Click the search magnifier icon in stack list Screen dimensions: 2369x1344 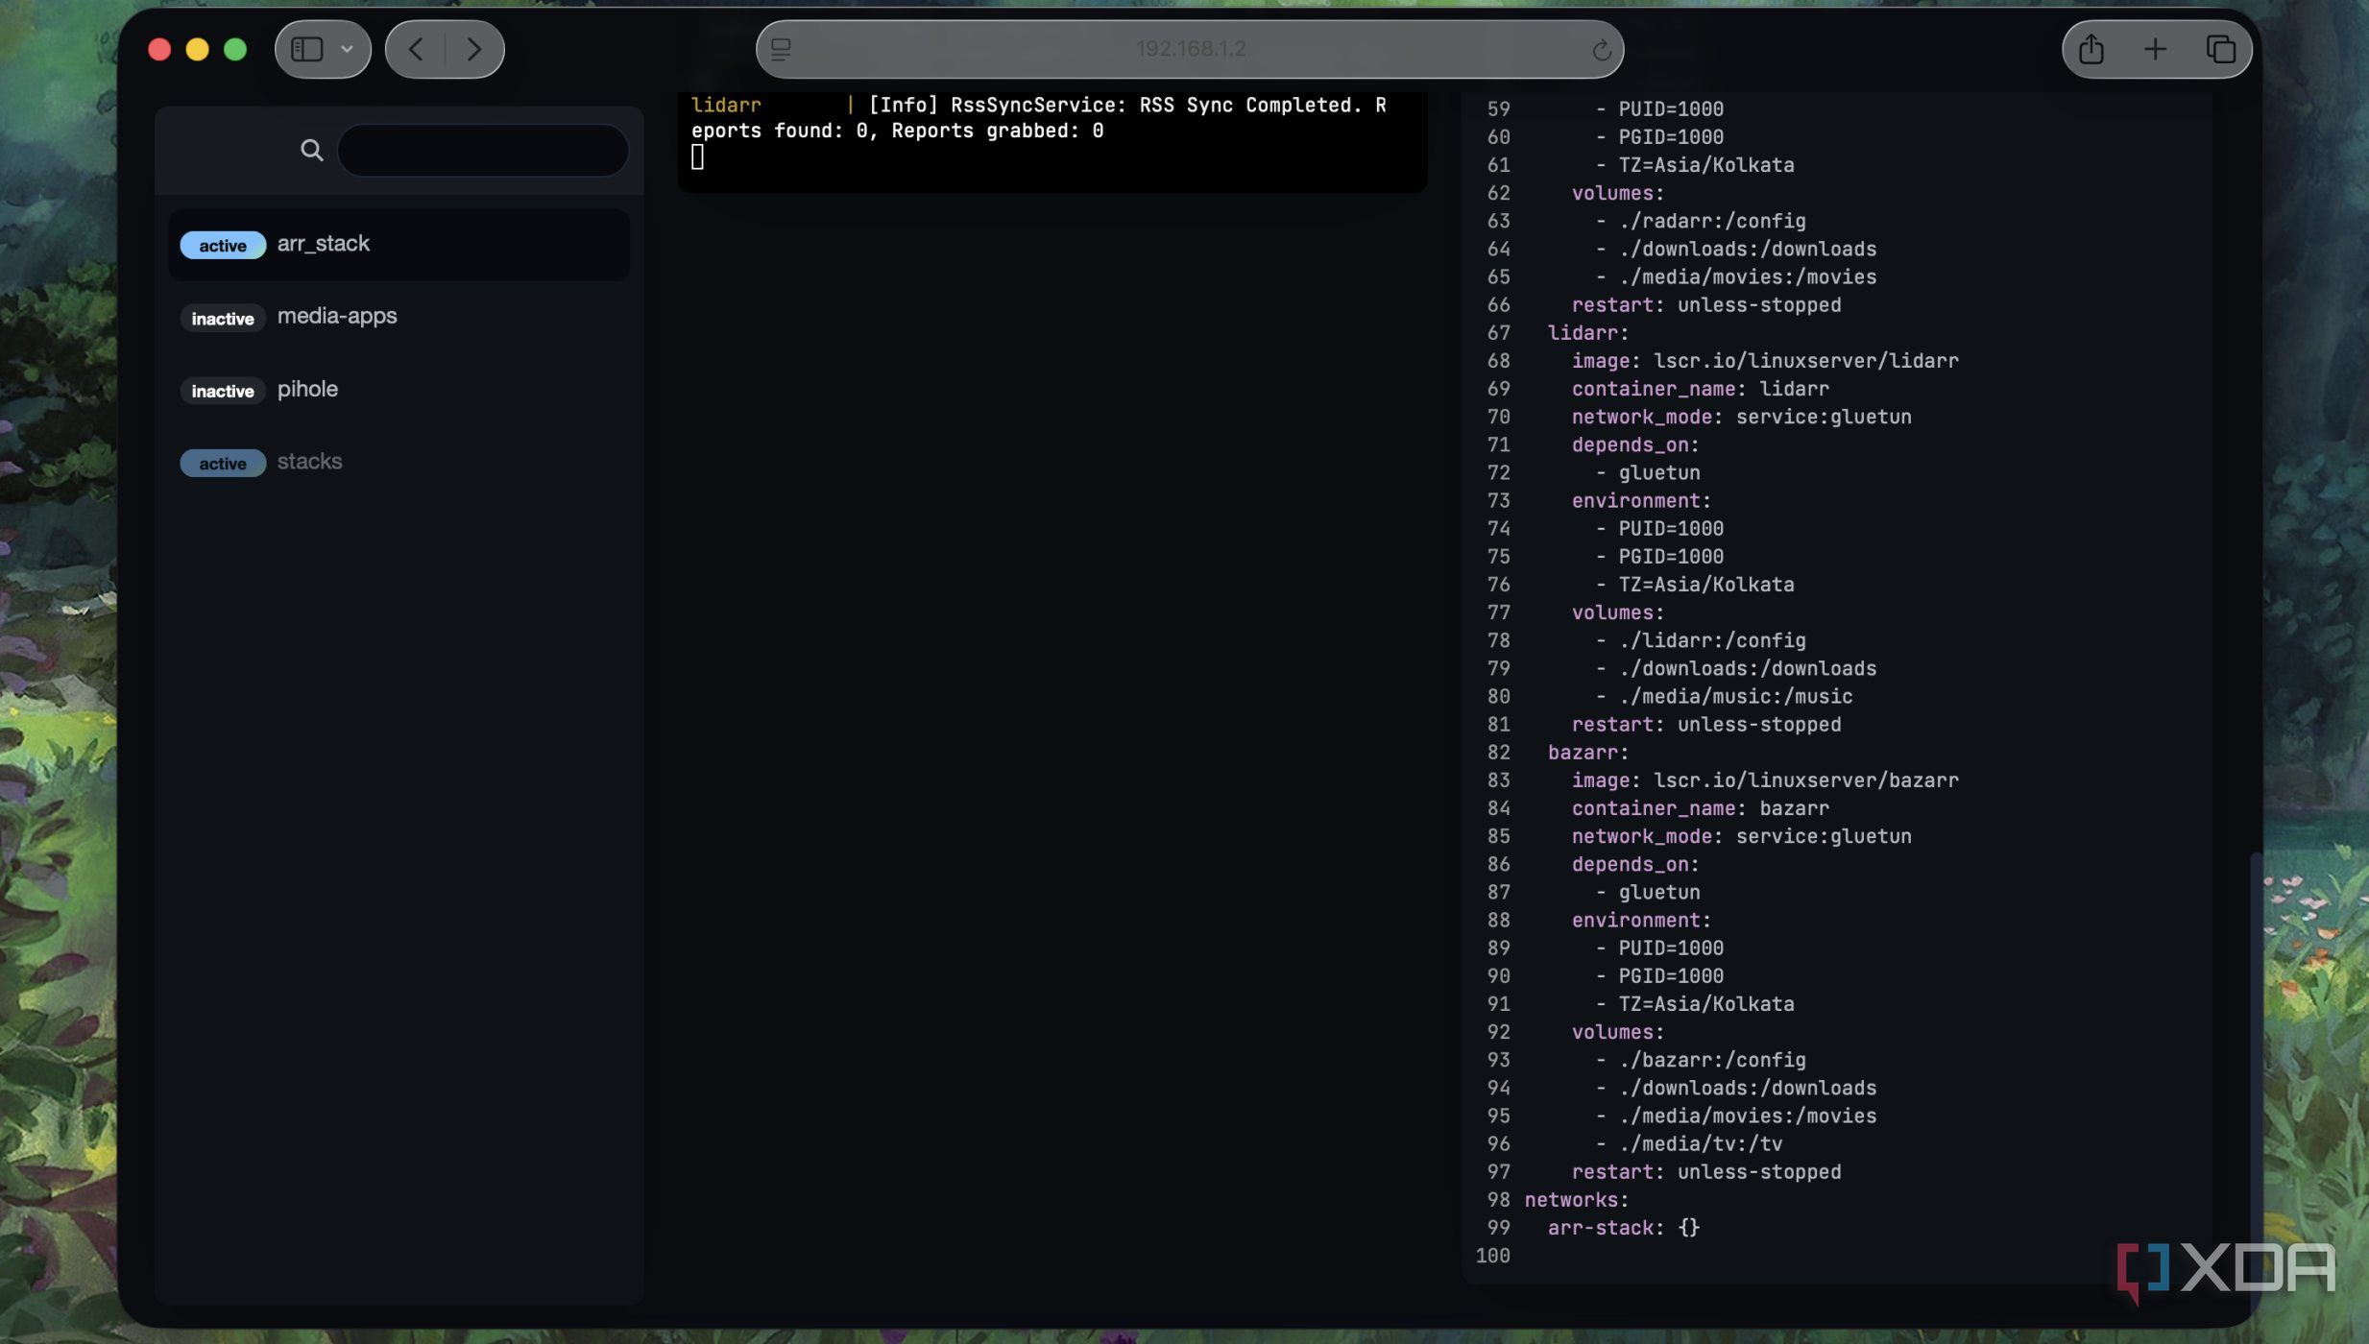point(311,150)
